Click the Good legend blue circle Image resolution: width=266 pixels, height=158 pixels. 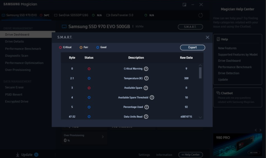tap(98, 48)
